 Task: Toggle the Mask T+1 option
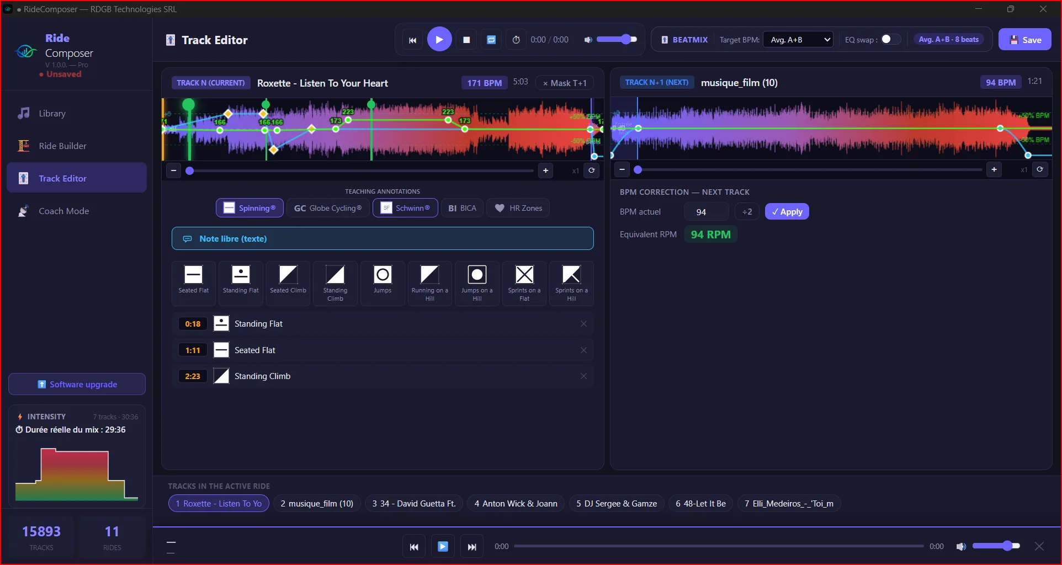point(565,83)
